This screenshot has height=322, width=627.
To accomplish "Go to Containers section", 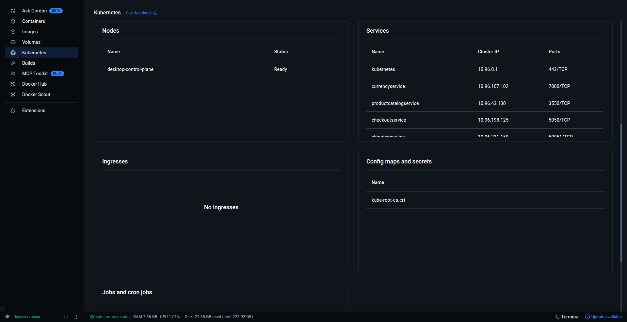I will click(42, 21).
